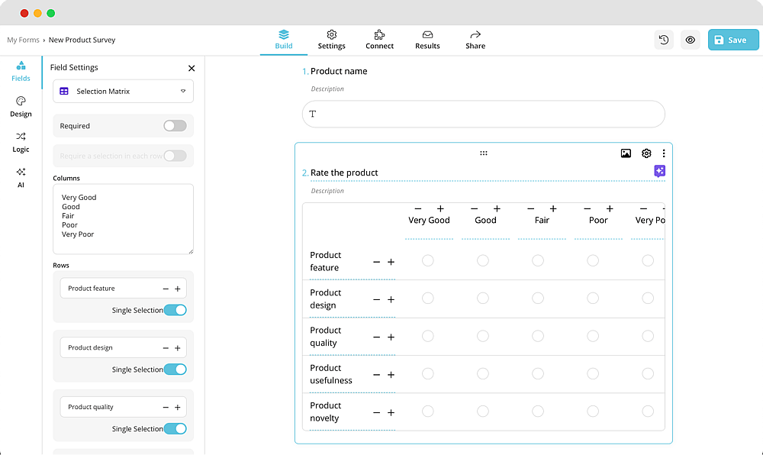This screenshot has height=455, width=763.
Task: Select Good for Product design
Action: click(x=483, y=298)
